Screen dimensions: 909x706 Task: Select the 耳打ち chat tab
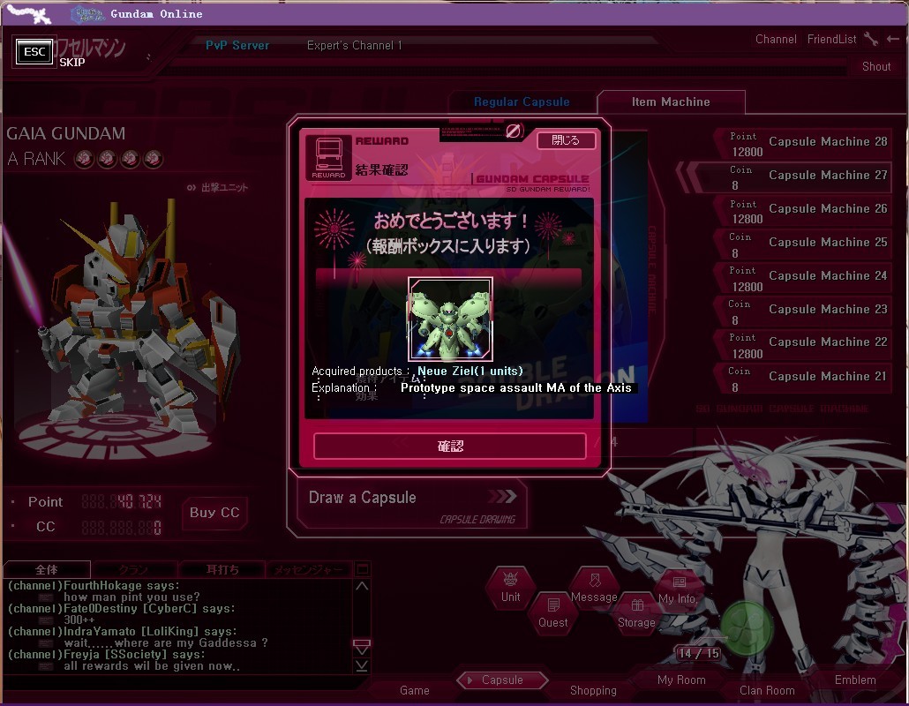pyautogui.click(x=222, y=569)
